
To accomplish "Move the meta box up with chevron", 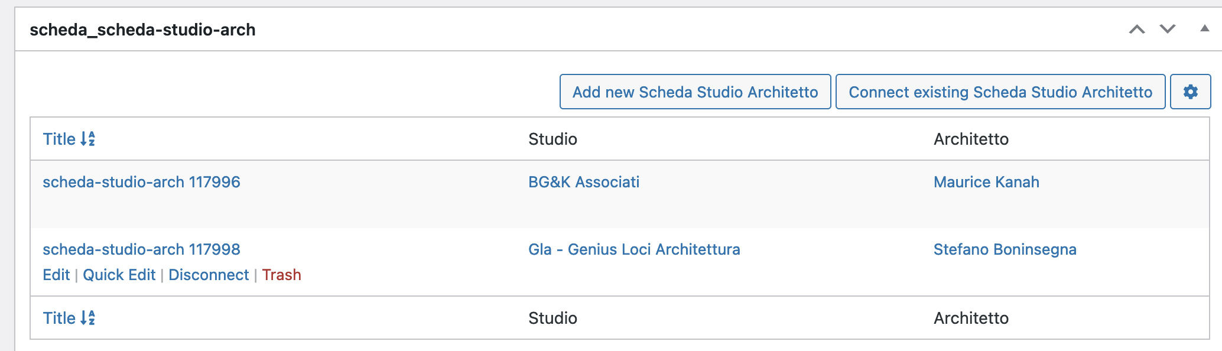I will [1137, 29].
